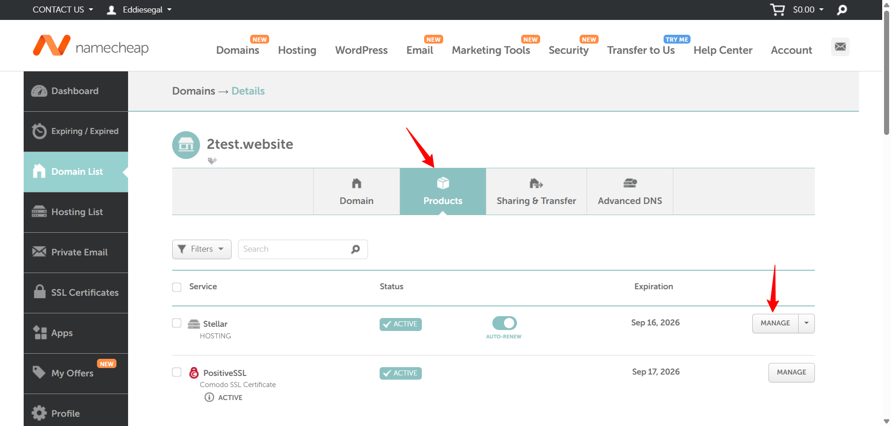Viewport: 891px width, 426px height.
Task: Click the PositiveSSL service name
Action: [225, 373]
